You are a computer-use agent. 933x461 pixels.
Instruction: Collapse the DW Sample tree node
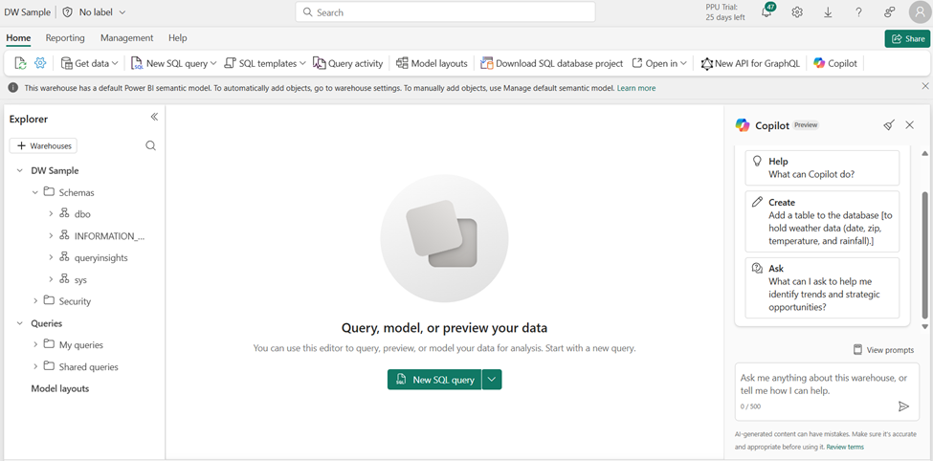20,170
